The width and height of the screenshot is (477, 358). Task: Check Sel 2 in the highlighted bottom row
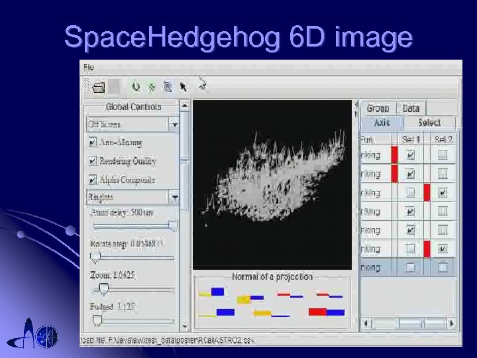(443, 268)
